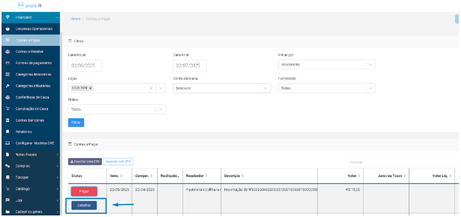The height and width of the screenshot is (217, 461).
Task: Sort table by Recebedor column
Action: click(x=206, y=176)
